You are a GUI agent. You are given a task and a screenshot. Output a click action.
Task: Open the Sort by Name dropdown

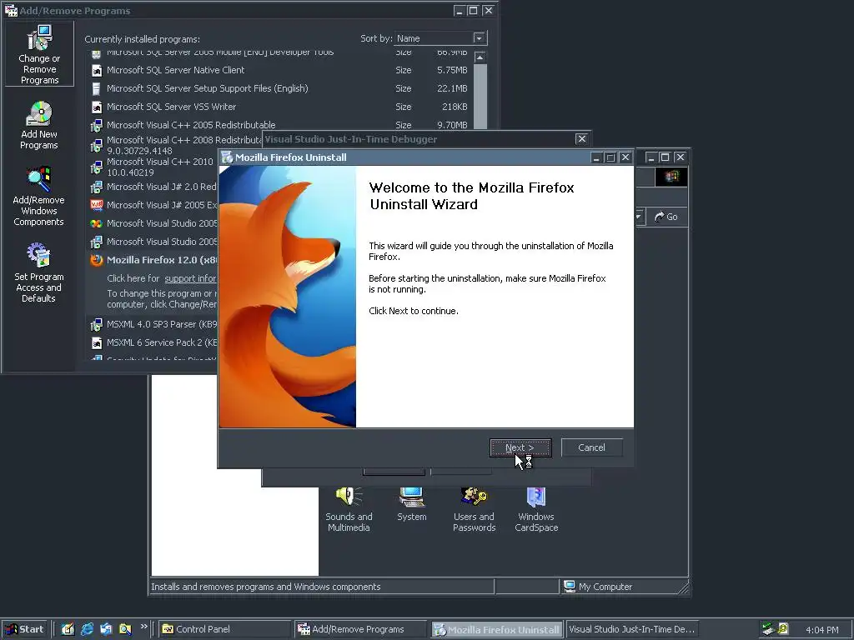coord(479,38)
